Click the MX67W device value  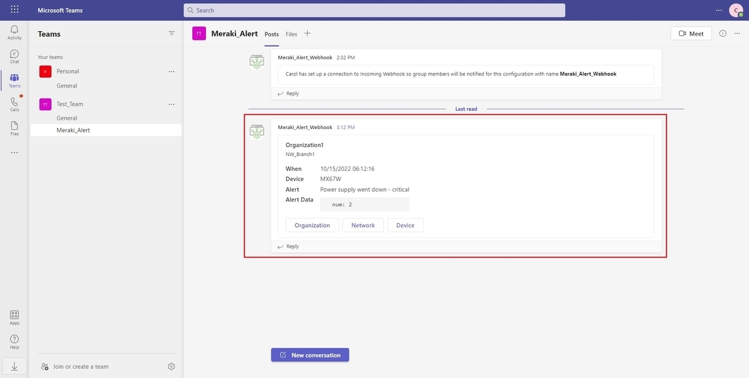(x=331, y=179)
